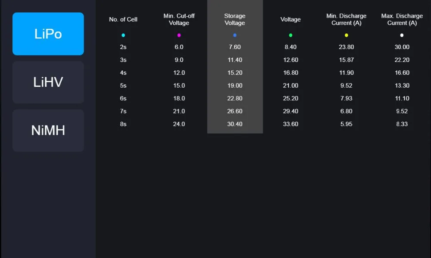Screen dimensions: 431x258
Task: Select the 6s cell row label
Action: 123,98
